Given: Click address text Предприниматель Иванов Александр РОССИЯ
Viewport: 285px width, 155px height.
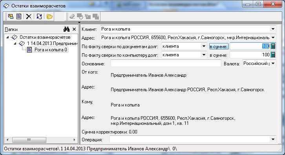Looking at the screenshot, I should pyautogui.click(x=187, y=90).
